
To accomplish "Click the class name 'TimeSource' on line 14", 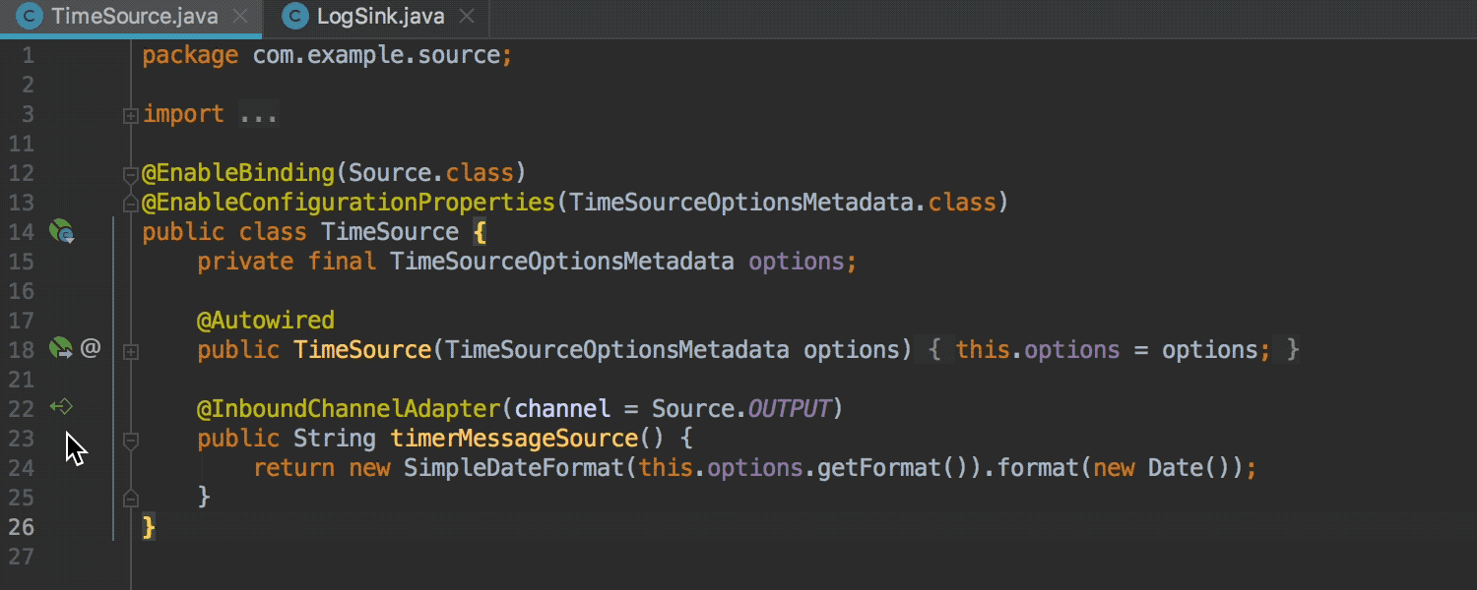I will (x=390, y=232).
